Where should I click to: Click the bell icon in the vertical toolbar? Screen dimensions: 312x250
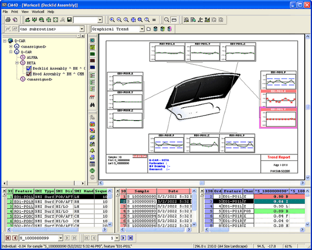click(92, 150)
